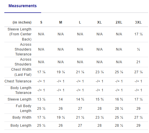This screenshot has height=133, width=149.
Task: Select the S Sleeve Length value 13 ¼
Action: pyautogui.click(x=41, y=99)
